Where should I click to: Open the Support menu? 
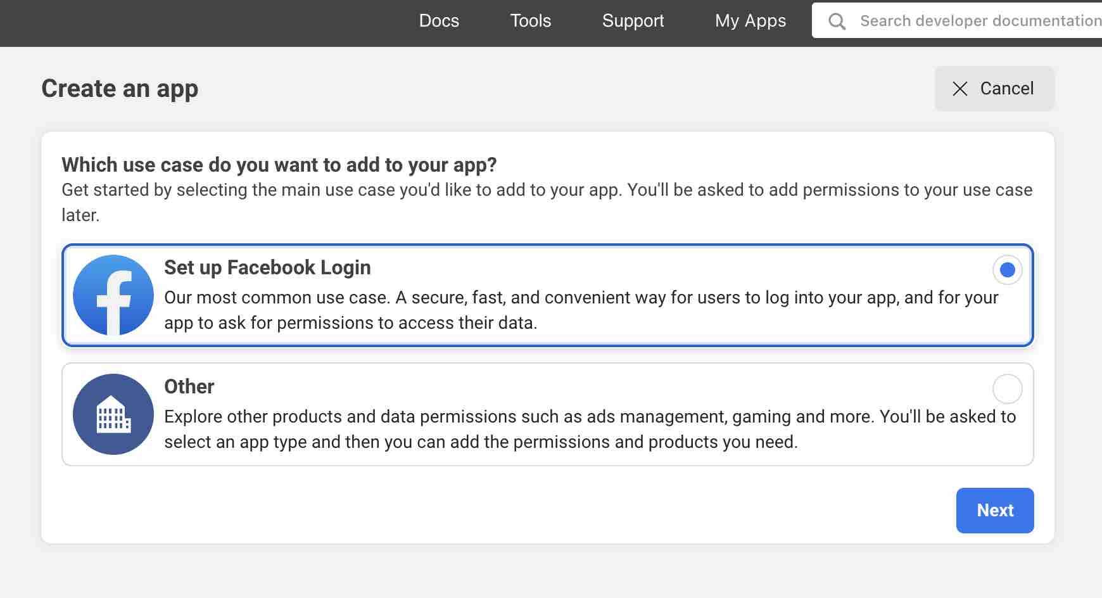coord(633,21)
